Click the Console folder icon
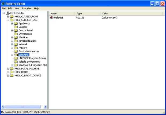The height and width of the screenshot is (115, 166). click(x=16, y=27)
